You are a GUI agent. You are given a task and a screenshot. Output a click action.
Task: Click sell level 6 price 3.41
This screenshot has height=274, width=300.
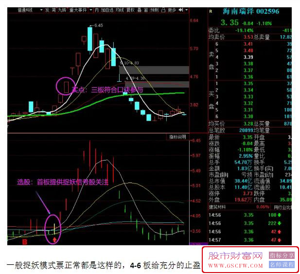(248, 44)
